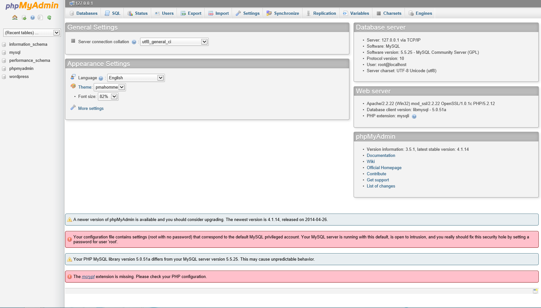This screenshot has height=308, width=541.
Task: Switch to the Databases tab
Action: (x=83, y=13)
